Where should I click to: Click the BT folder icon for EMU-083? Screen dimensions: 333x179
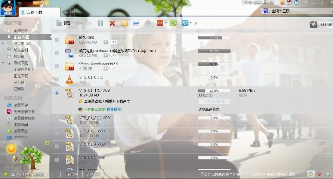69,40
